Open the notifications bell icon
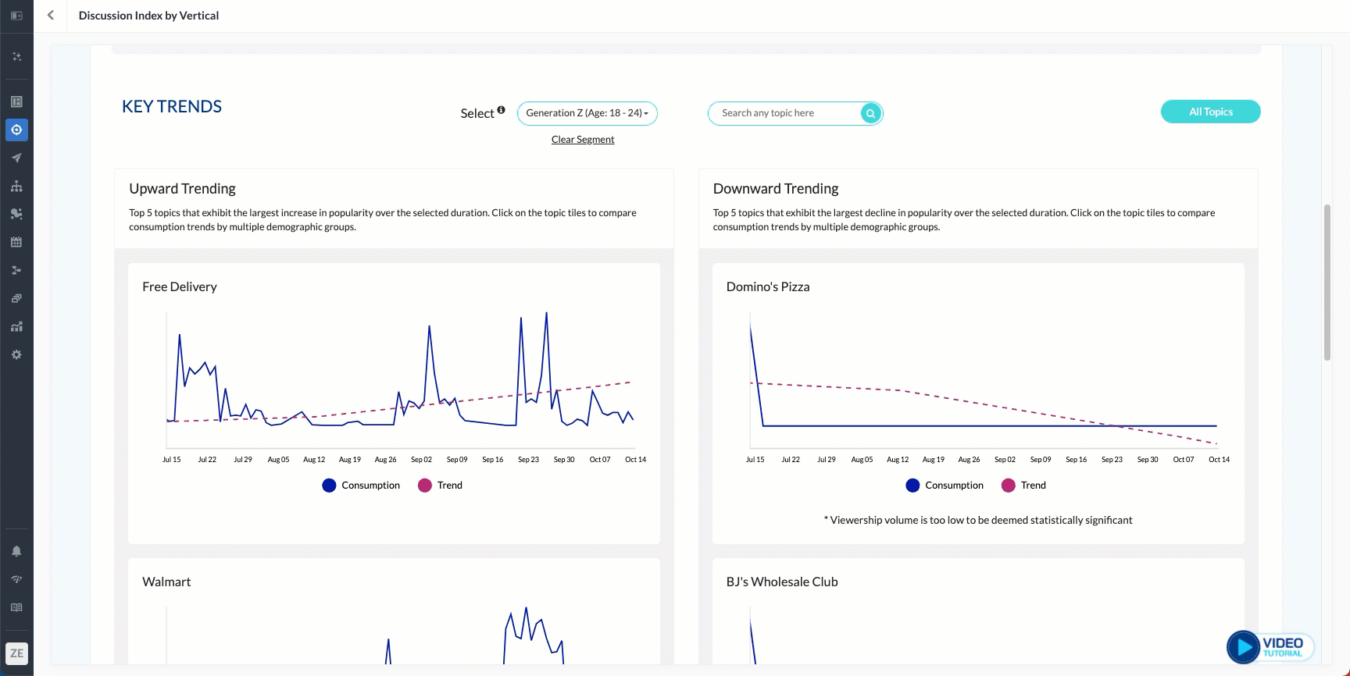The image size is (1350, 676). point(16,551)
